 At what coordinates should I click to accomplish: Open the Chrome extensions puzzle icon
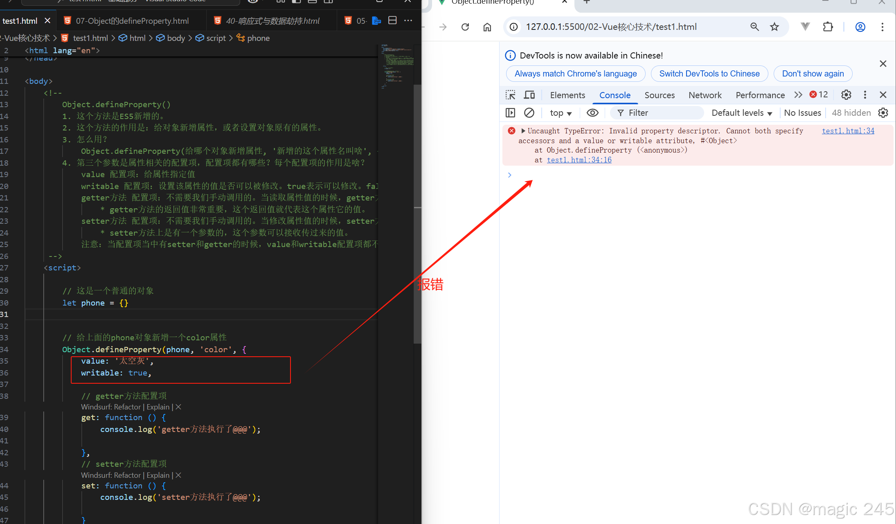tap(828, 27)
